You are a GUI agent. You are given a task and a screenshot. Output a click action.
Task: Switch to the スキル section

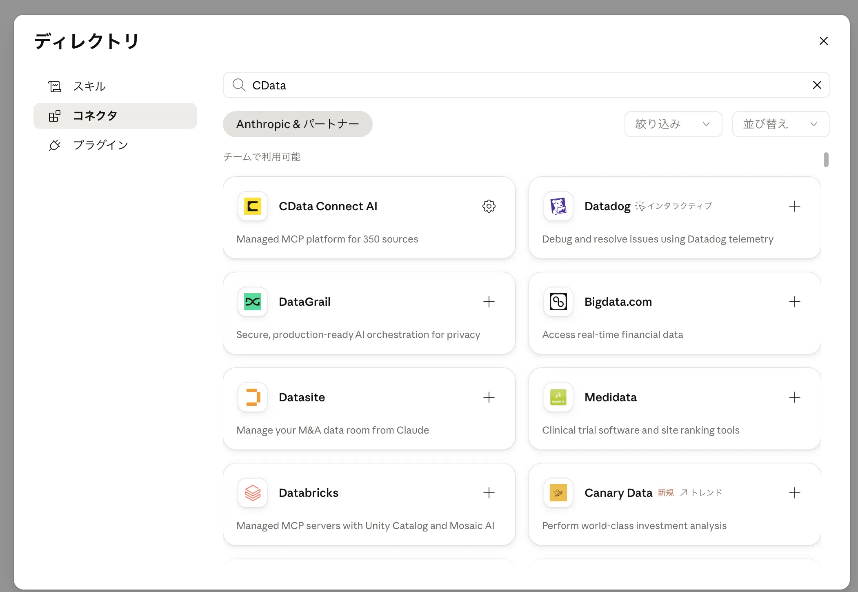pyautogui.click(x=115, y=86)
